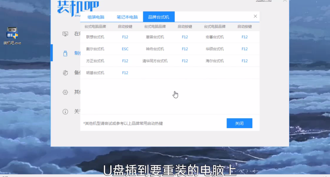The image size is (330, 177).
Task: Click the 戴尔台式机 cell
Action: tap(95, 49)
